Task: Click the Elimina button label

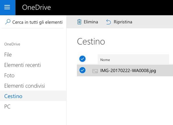Action: click(x=91, y=22)
